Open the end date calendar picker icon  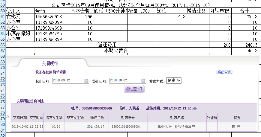tap(143, 81)
